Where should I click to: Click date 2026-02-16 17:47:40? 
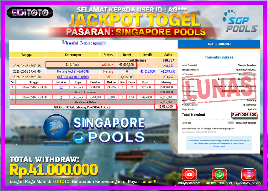point(27,71)
